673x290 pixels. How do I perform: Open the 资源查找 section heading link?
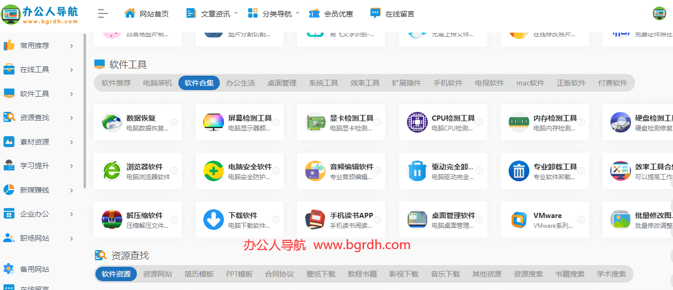point(130,255)
